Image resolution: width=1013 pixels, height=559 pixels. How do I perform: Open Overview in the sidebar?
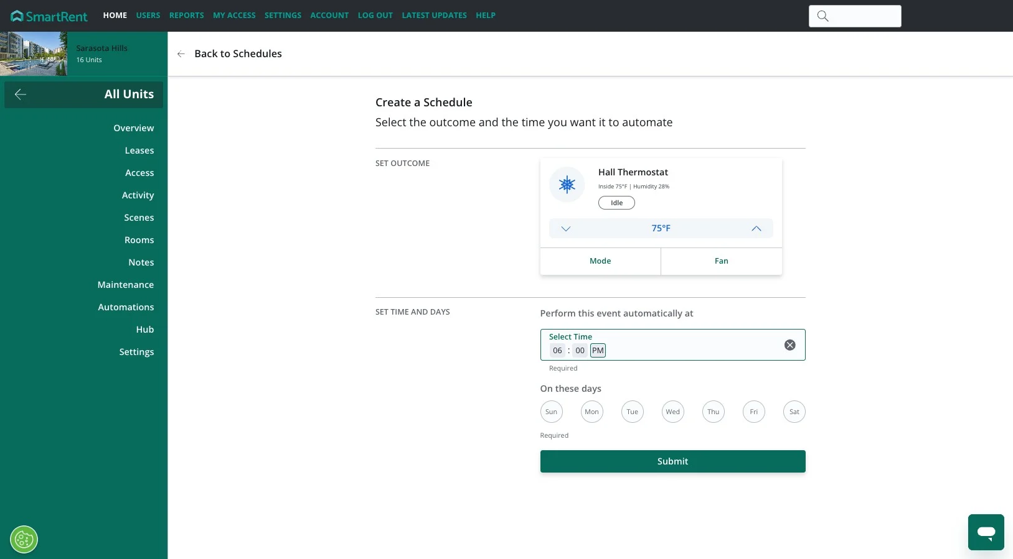[133, 128]
